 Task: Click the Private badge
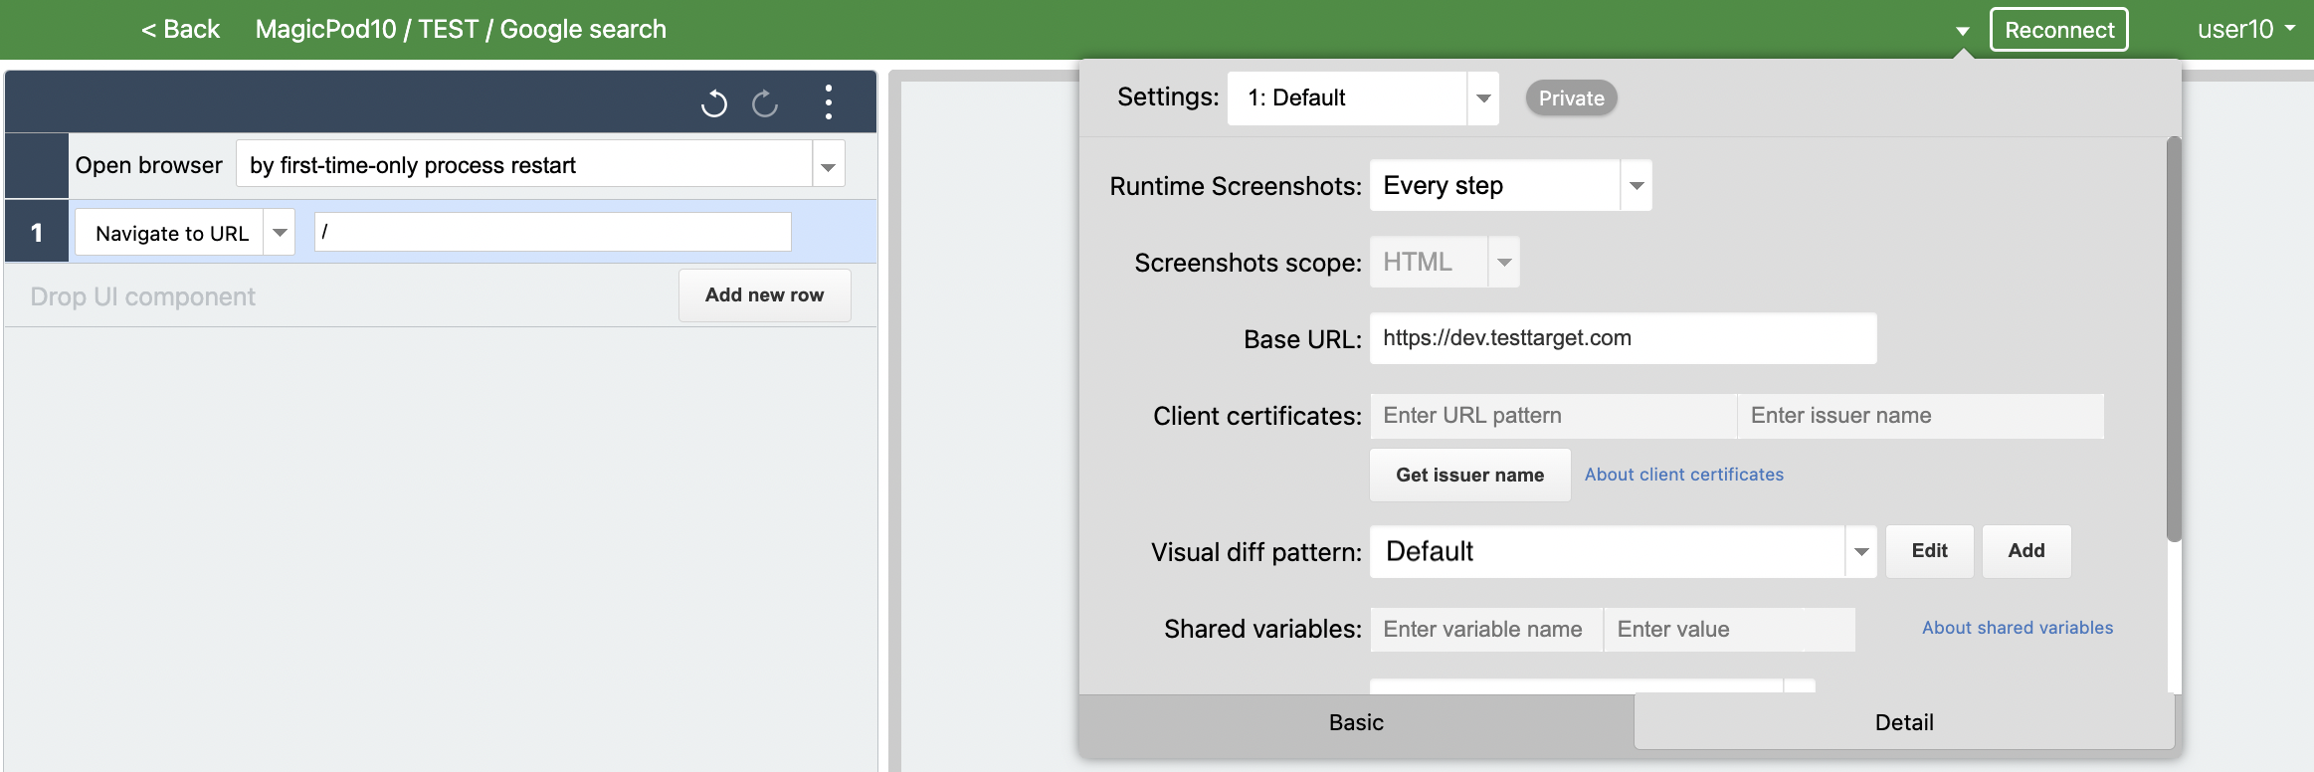[x=1571, y=97]
